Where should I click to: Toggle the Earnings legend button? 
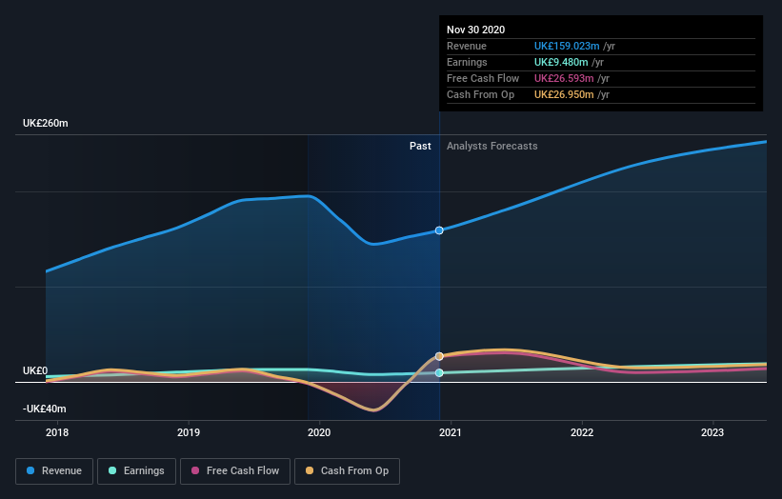pos(136,471)
